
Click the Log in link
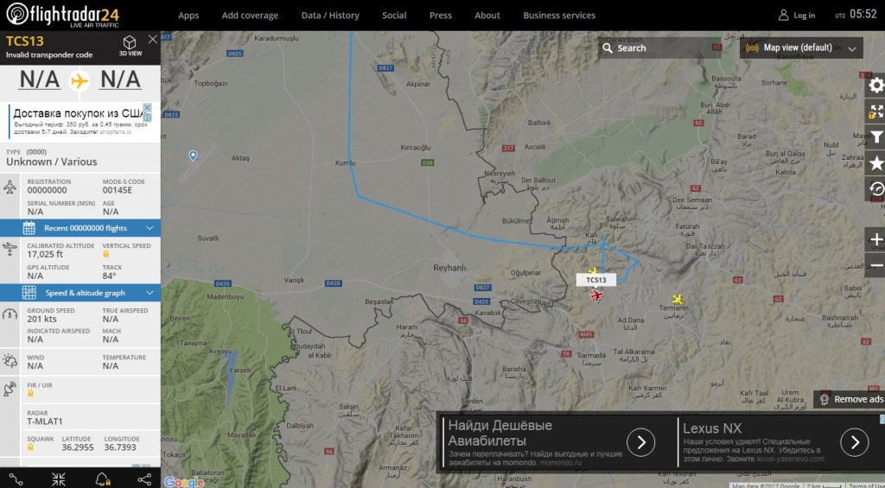pyautogui.click(x=796, y=16)
